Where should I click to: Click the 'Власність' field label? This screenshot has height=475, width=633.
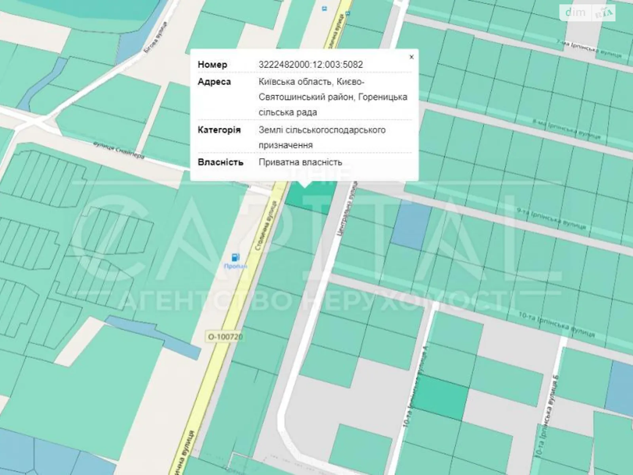click(220, 162)
